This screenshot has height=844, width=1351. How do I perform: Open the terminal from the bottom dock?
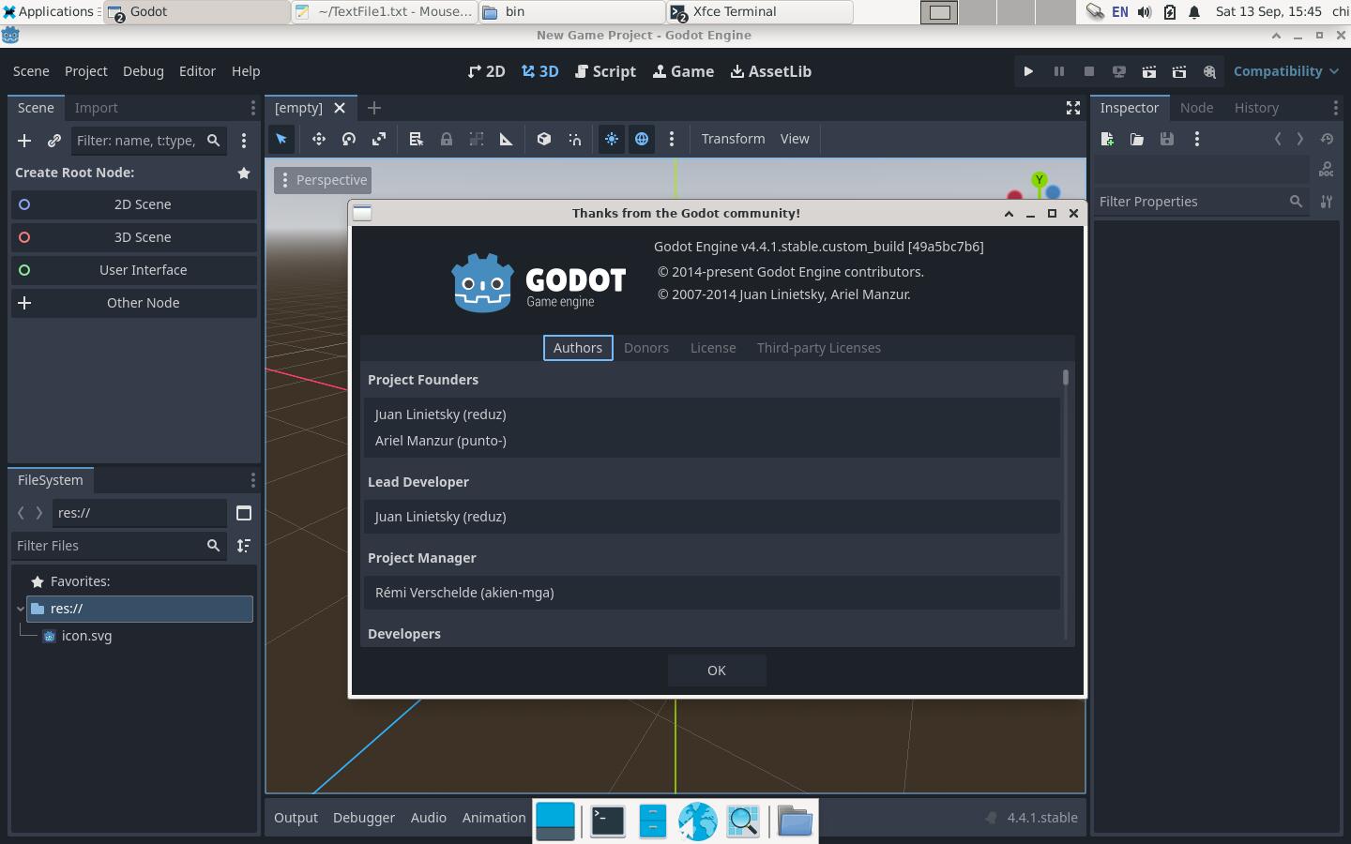(608, 821)
